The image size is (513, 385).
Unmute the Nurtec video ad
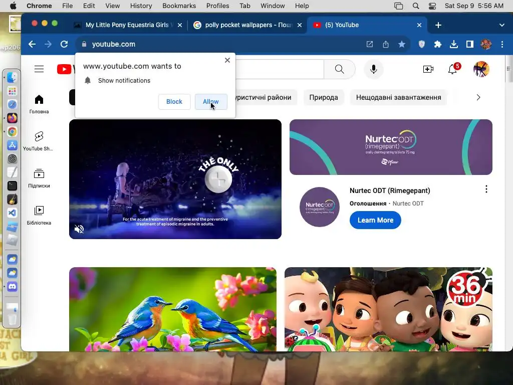79,229
